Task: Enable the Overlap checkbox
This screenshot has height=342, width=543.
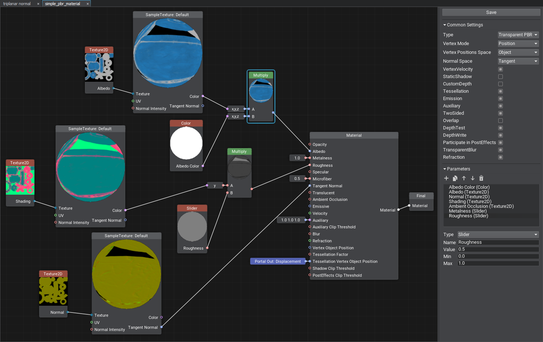Action: 501,121
